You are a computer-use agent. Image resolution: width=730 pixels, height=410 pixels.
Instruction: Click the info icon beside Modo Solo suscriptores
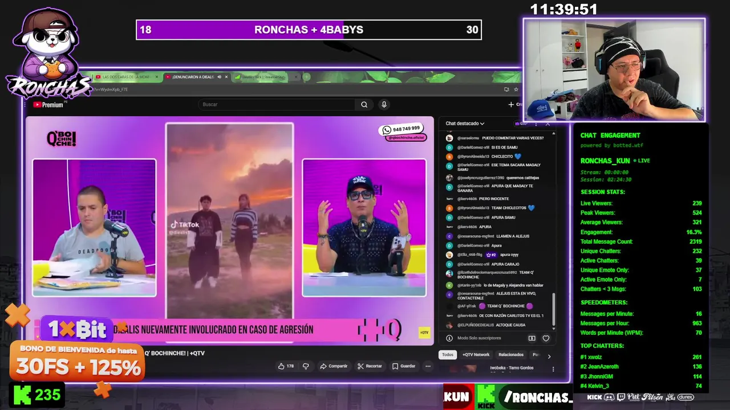point(449,338)
